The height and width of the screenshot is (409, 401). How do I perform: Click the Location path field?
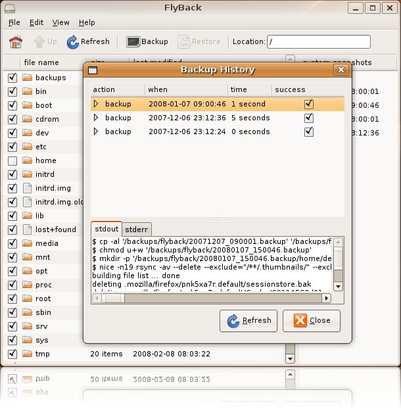(319, 41)
